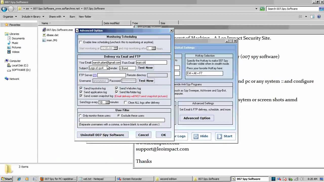
Task: Adjust stop monitoring hours spinner
Action: pos(153,48)
